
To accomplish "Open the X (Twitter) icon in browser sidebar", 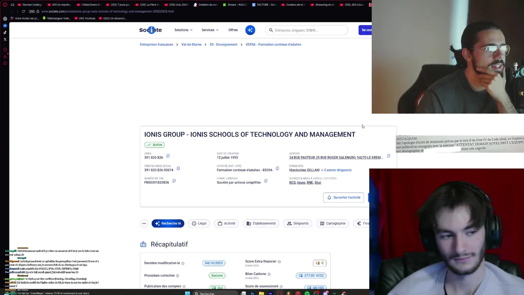I will [5, 39].
